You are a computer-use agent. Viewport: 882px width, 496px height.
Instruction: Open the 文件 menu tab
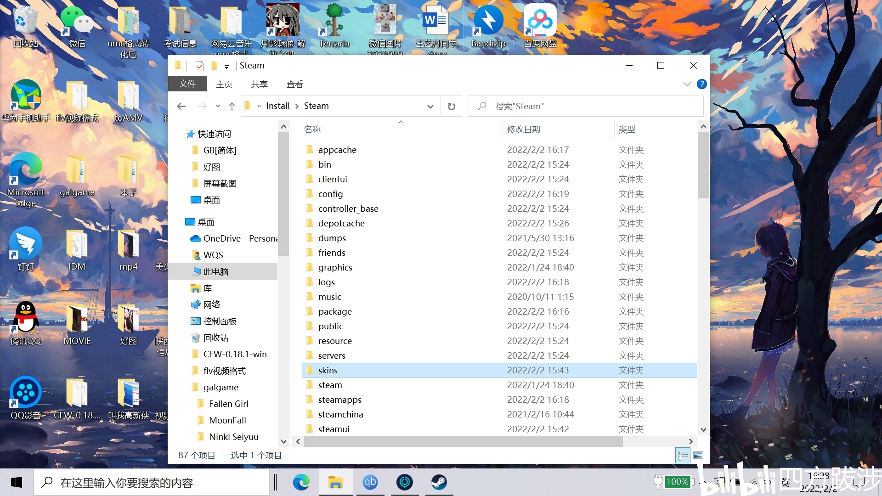pyautogui.click(x=187, y=84)
